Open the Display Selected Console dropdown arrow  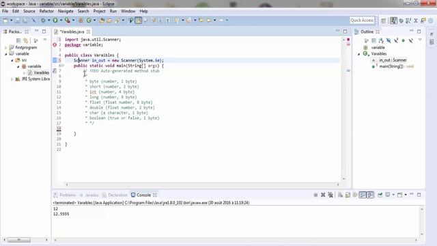[393, 195]
